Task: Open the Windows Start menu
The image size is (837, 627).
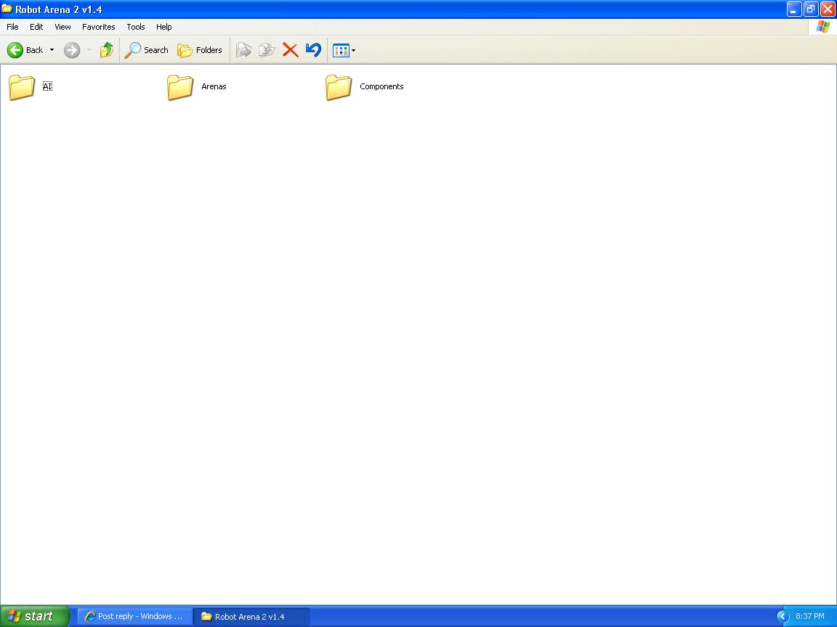Action: click(35, 616)
